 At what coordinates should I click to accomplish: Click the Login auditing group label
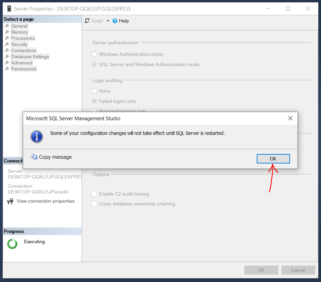[107, 80]
